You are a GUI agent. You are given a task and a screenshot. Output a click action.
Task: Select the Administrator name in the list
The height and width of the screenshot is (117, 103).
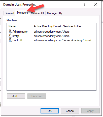coord(20,32)
